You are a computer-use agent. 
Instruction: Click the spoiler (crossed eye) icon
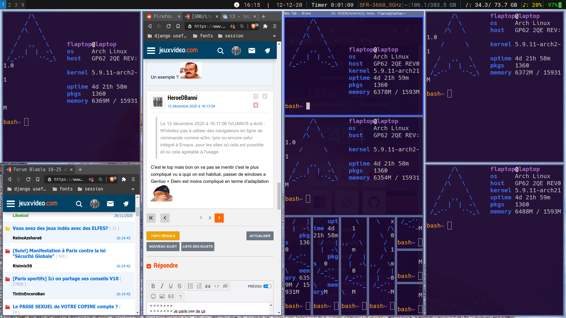pos(225,286)
